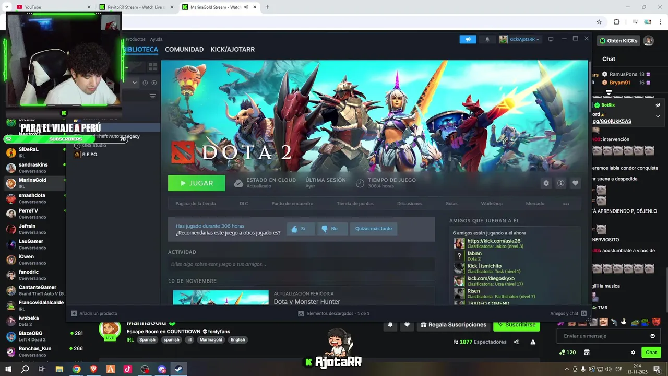
Task: Recommend the game with Sí thumbs up
Action: pos(301,229)
